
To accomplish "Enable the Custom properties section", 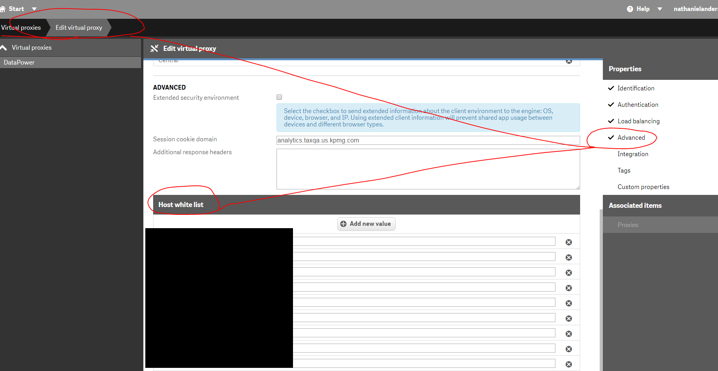I will tap(643, 187).
